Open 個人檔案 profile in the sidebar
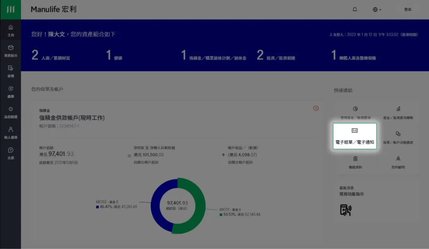 pos(10,133)
